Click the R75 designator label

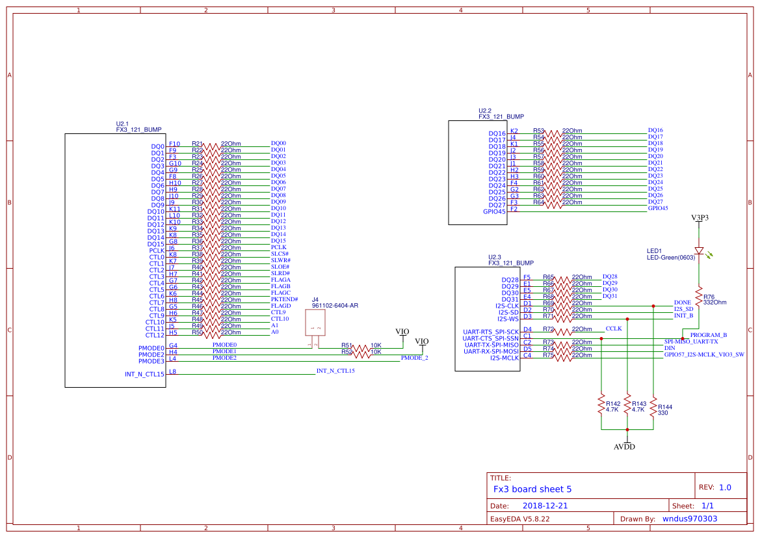click(x=548, y=355)
